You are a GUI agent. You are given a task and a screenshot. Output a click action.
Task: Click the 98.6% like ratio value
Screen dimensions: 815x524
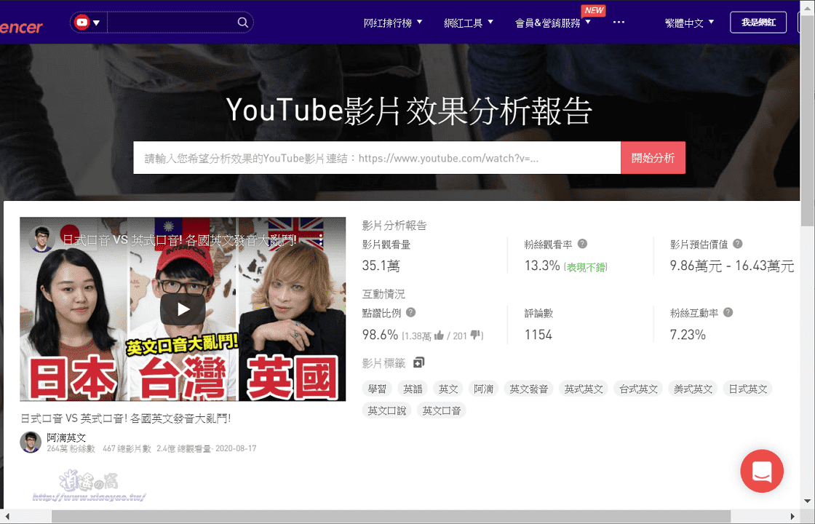point(380,334)
